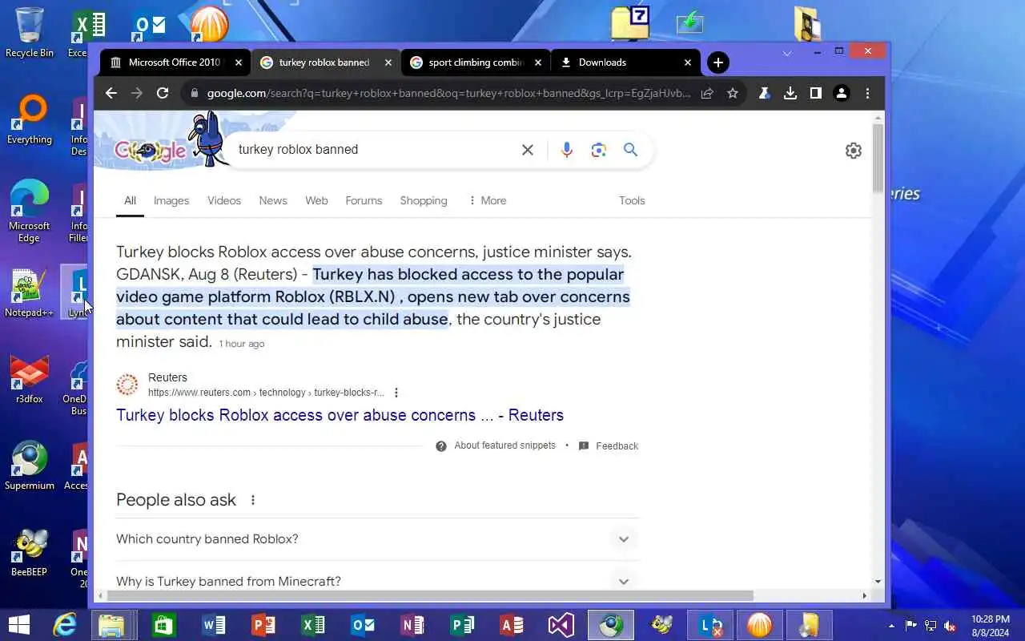
Task: Expand 'Which country banned Roblox?' question
Action: tap(377, 539)
